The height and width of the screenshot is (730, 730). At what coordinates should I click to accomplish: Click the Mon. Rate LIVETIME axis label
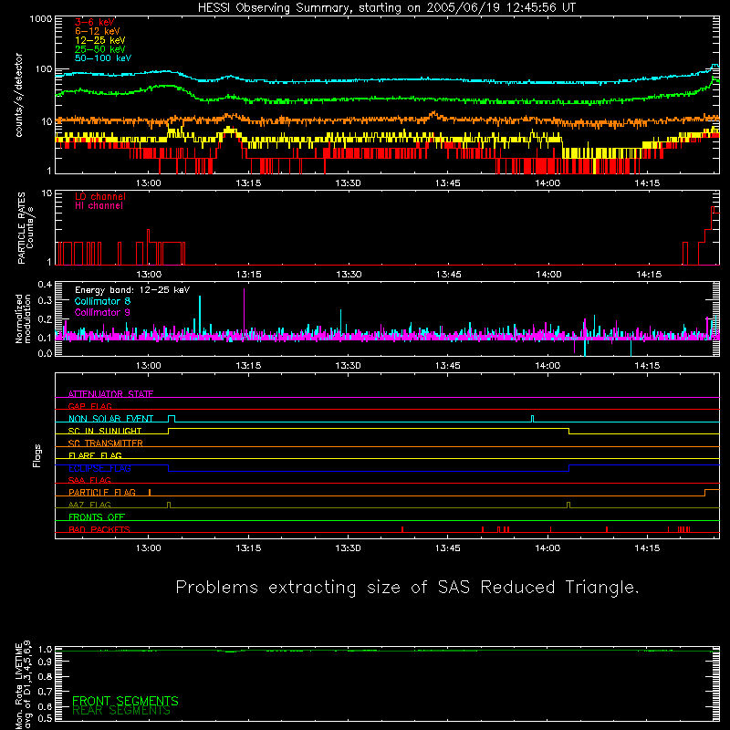click(x=23, y=684)
